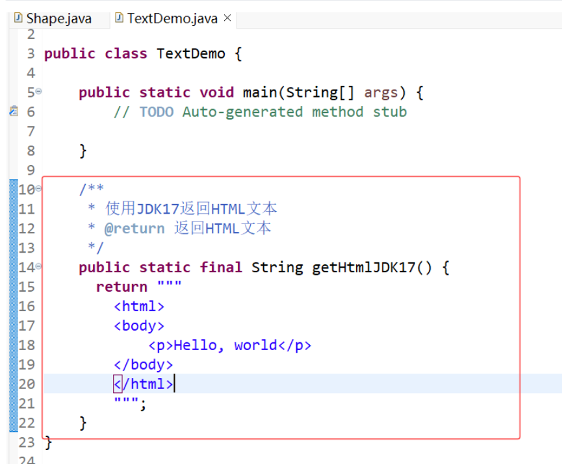Click Java file icon on Shape.java tab
Viewport: 562px width, 469px height.
(x=18, y=18)
